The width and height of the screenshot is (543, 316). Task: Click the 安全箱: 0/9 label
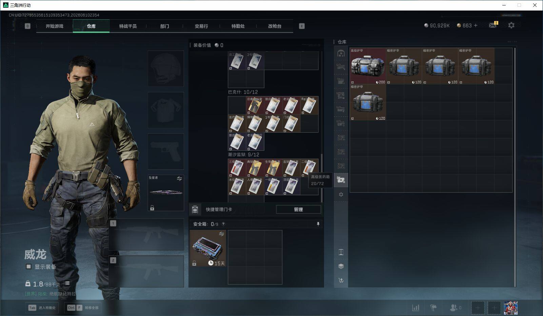point(206,224)
